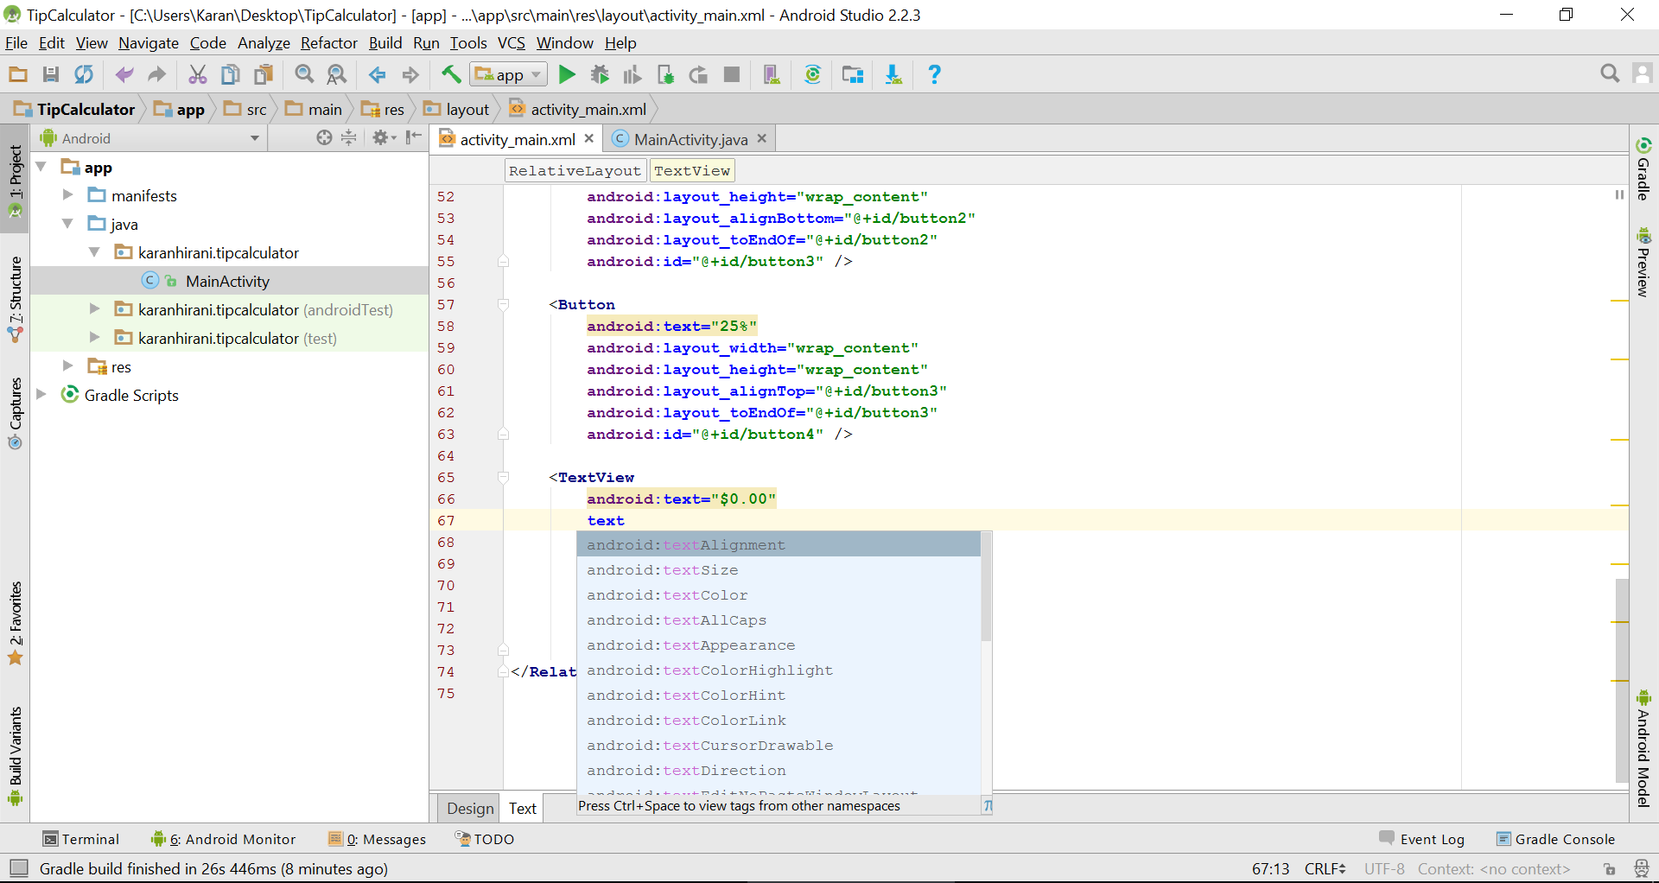
Task: Open the Refactor menu
Action: [x=328, y=43]
